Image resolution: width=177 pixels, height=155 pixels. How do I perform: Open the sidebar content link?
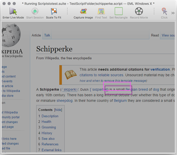pyautogui.click(x=9, y=76)
